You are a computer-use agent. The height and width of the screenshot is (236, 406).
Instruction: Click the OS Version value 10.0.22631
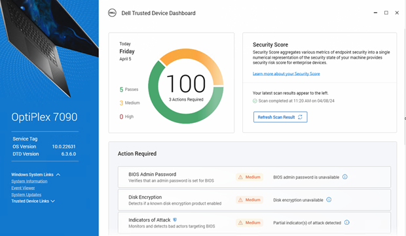tap(64, 146)
